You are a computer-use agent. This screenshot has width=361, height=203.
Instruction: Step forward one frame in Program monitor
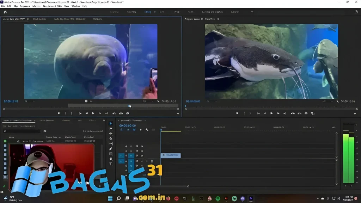[x=278, y=113]
